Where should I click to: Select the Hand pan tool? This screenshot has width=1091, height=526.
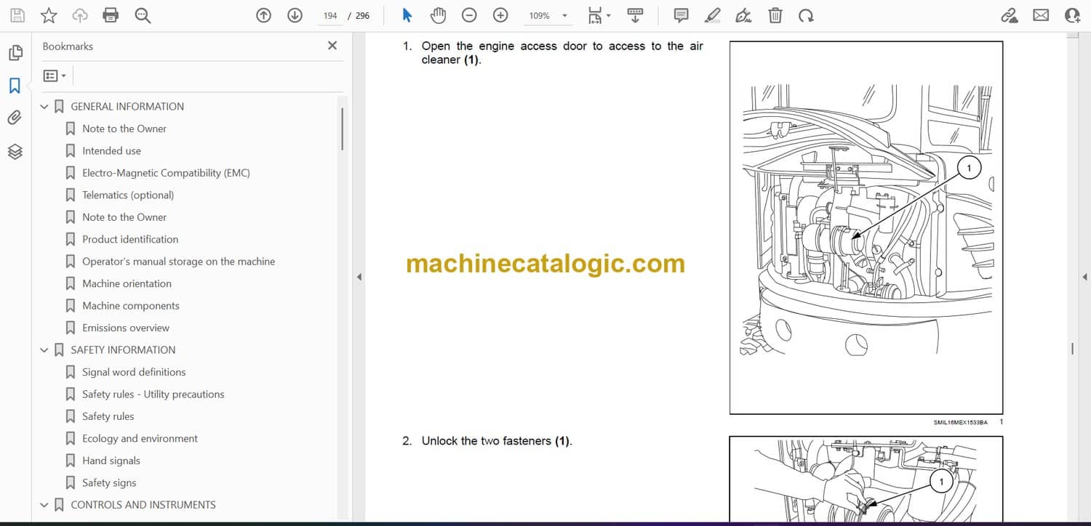438,15
